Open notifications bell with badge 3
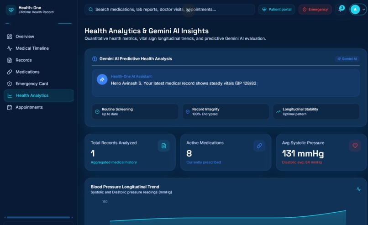368x225 pixels. 341,9
